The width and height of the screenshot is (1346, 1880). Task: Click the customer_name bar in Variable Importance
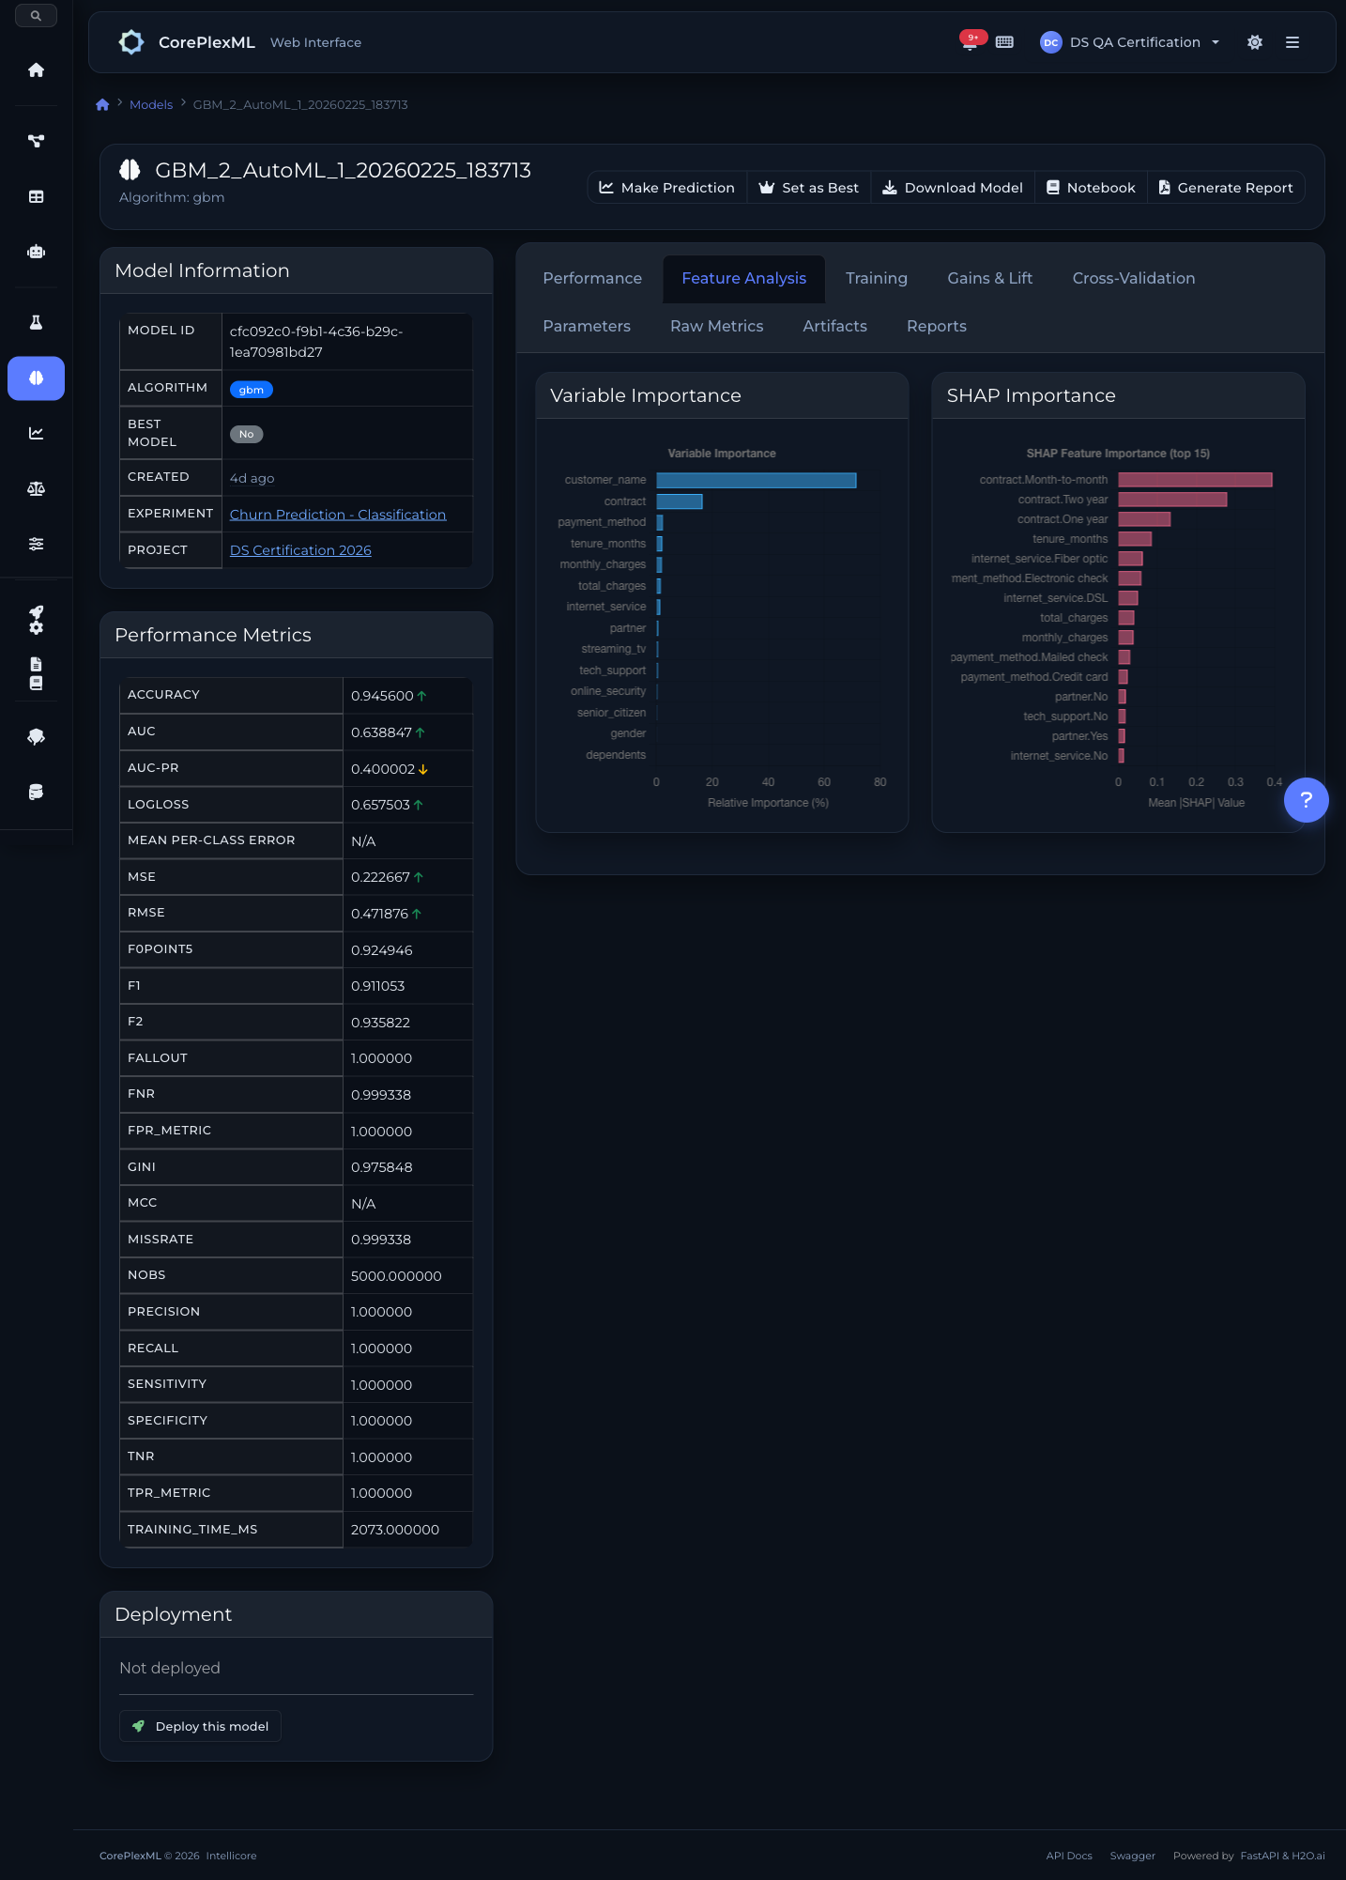[x=757, y=480]
